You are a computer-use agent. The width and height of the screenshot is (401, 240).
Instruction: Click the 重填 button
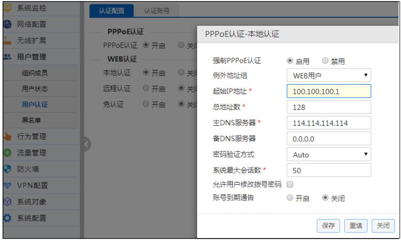pyautogui.click(x=356, y=226)
